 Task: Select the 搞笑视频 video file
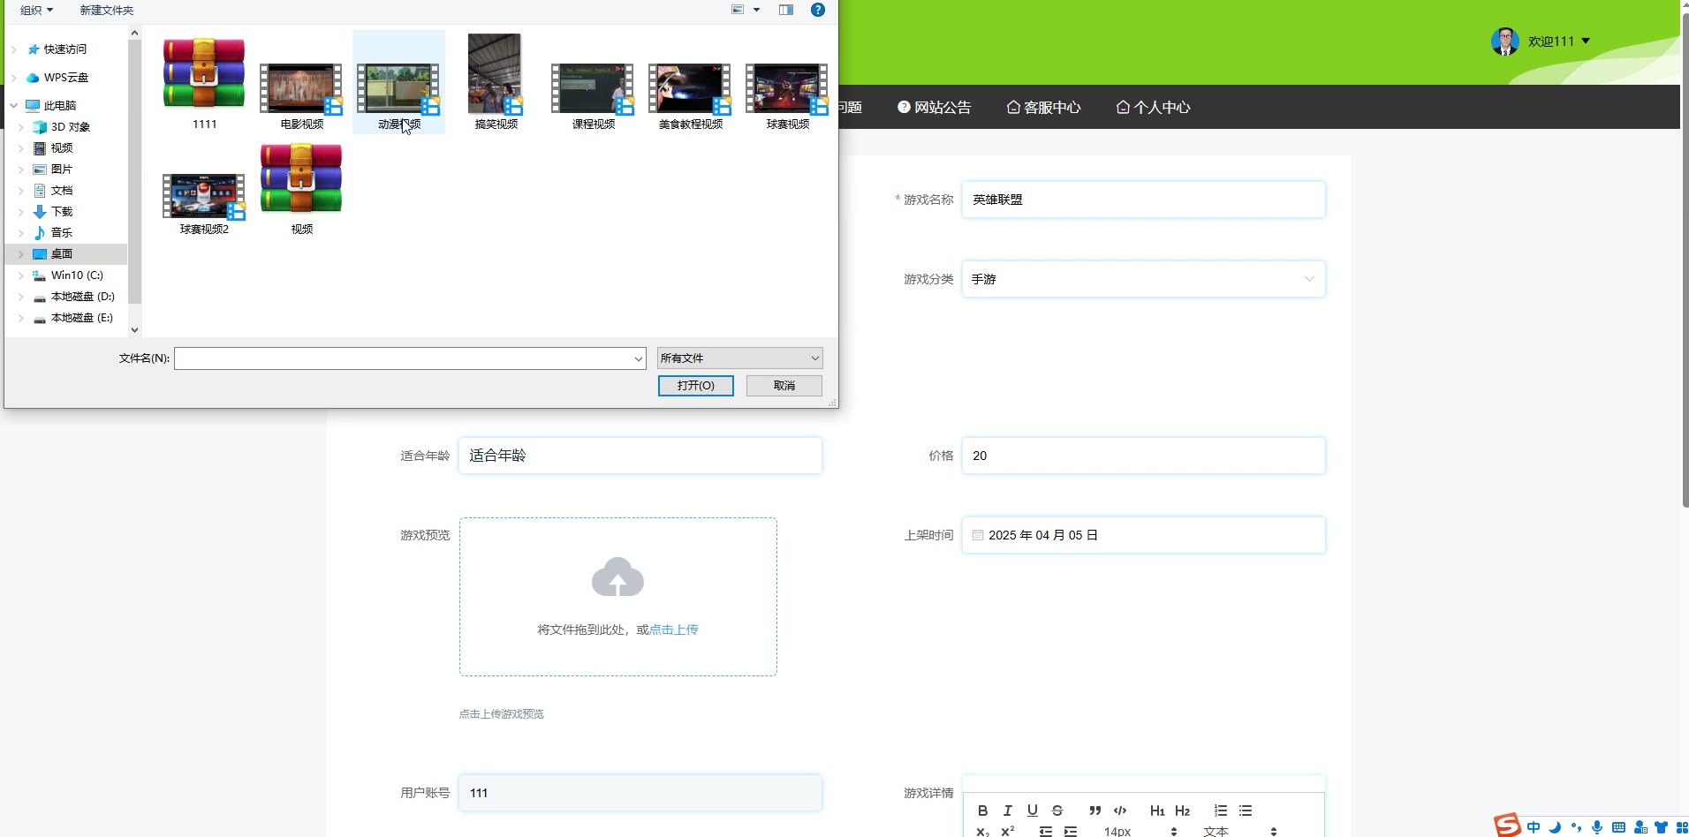pos(496,83)
